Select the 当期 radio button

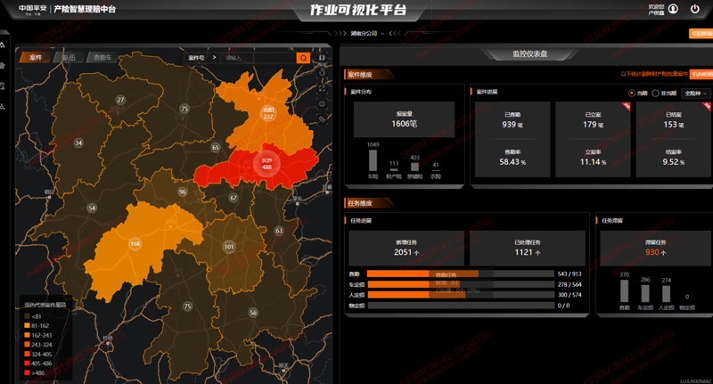click(632, 94)
